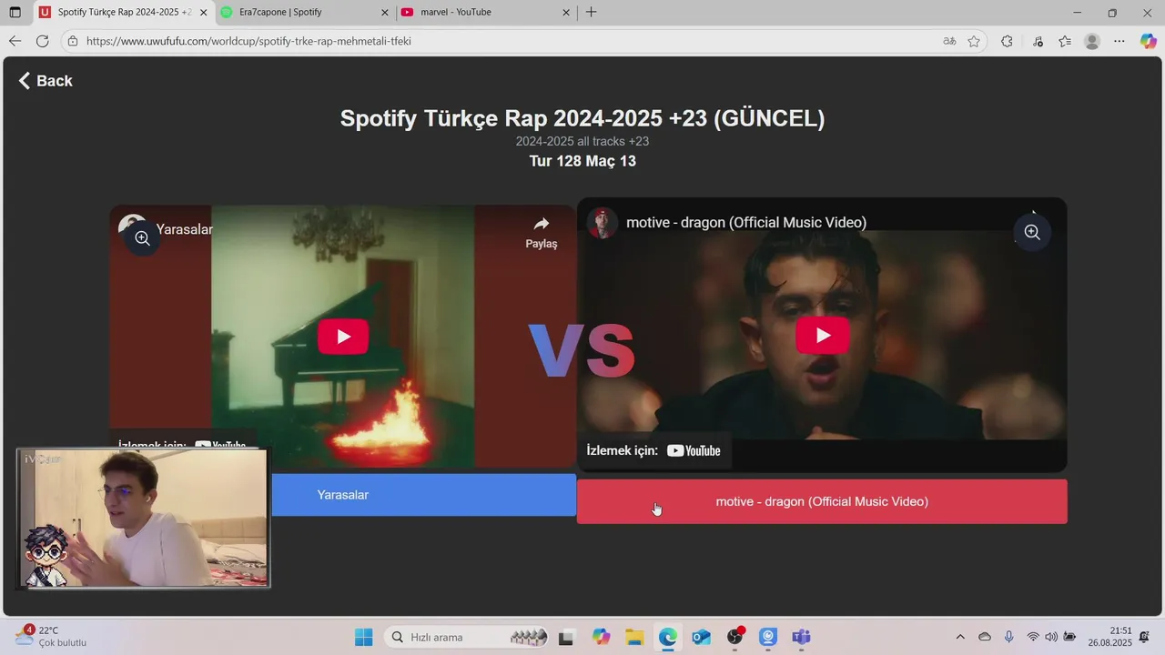Open a new browser tab
Screen dimensions: 1165x655
(591, 13)
